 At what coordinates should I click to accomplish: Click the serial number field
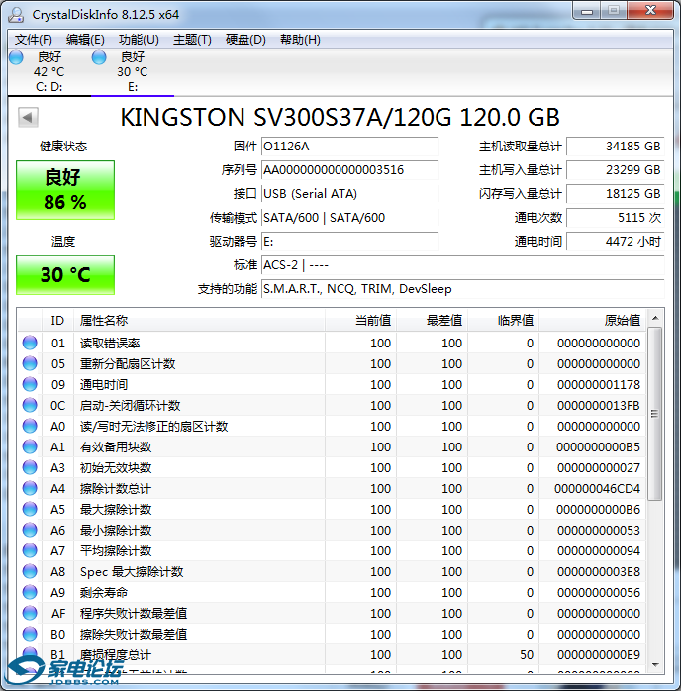pos(349,170)
